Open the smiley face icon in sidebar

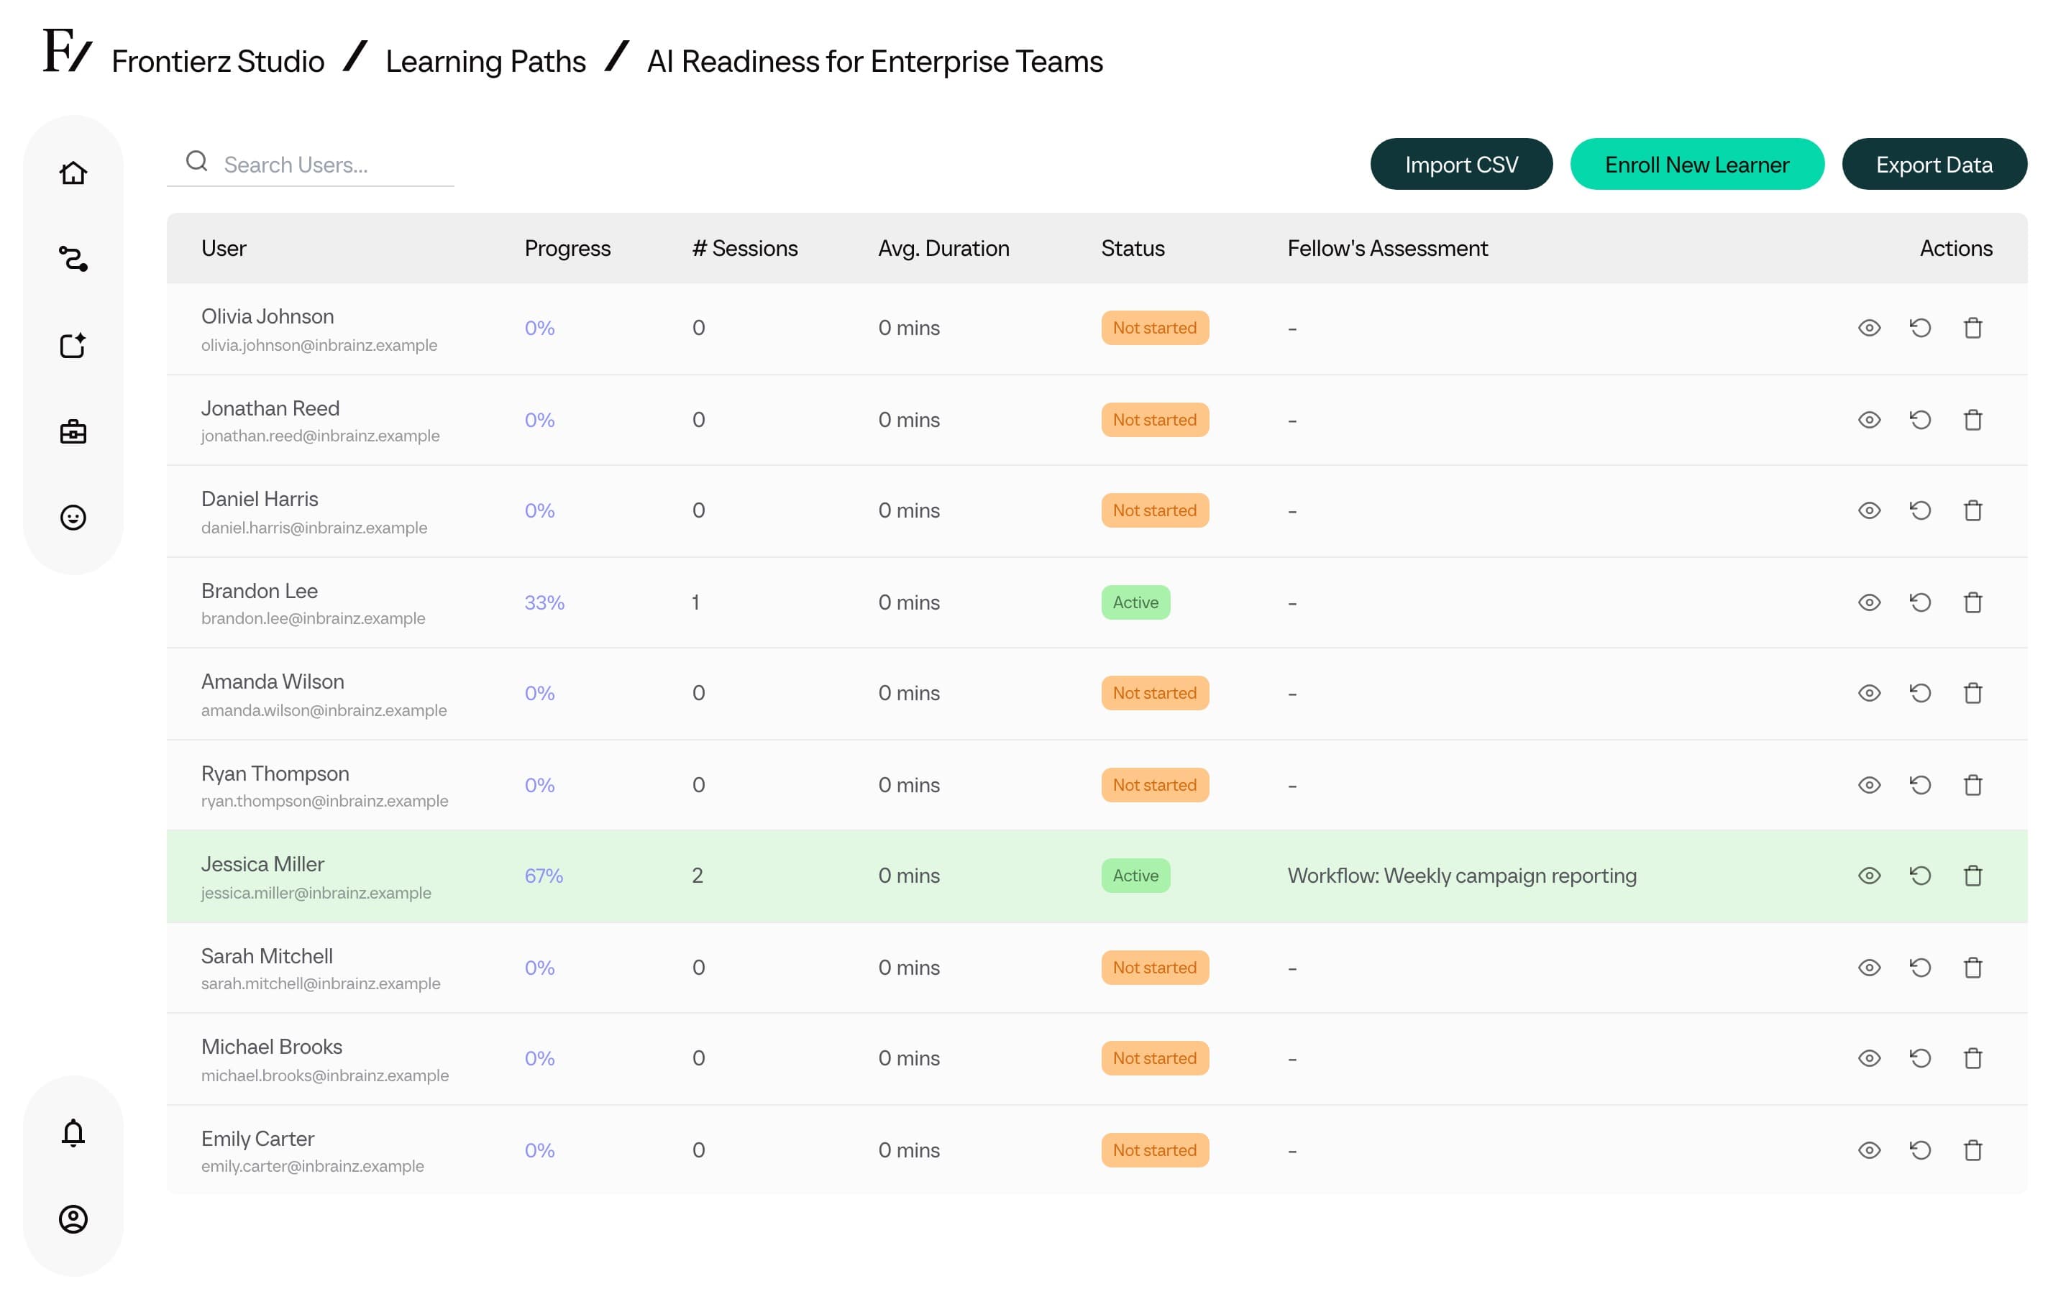tap(73, 518)
